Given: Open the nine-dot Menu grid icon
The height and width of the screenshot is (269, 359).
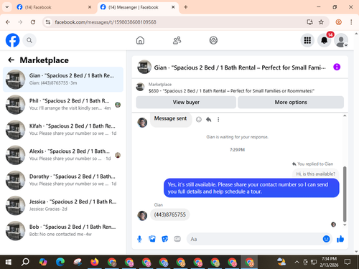Looking at the screenshot, I should pyautogui.click(x=307, y=40).
